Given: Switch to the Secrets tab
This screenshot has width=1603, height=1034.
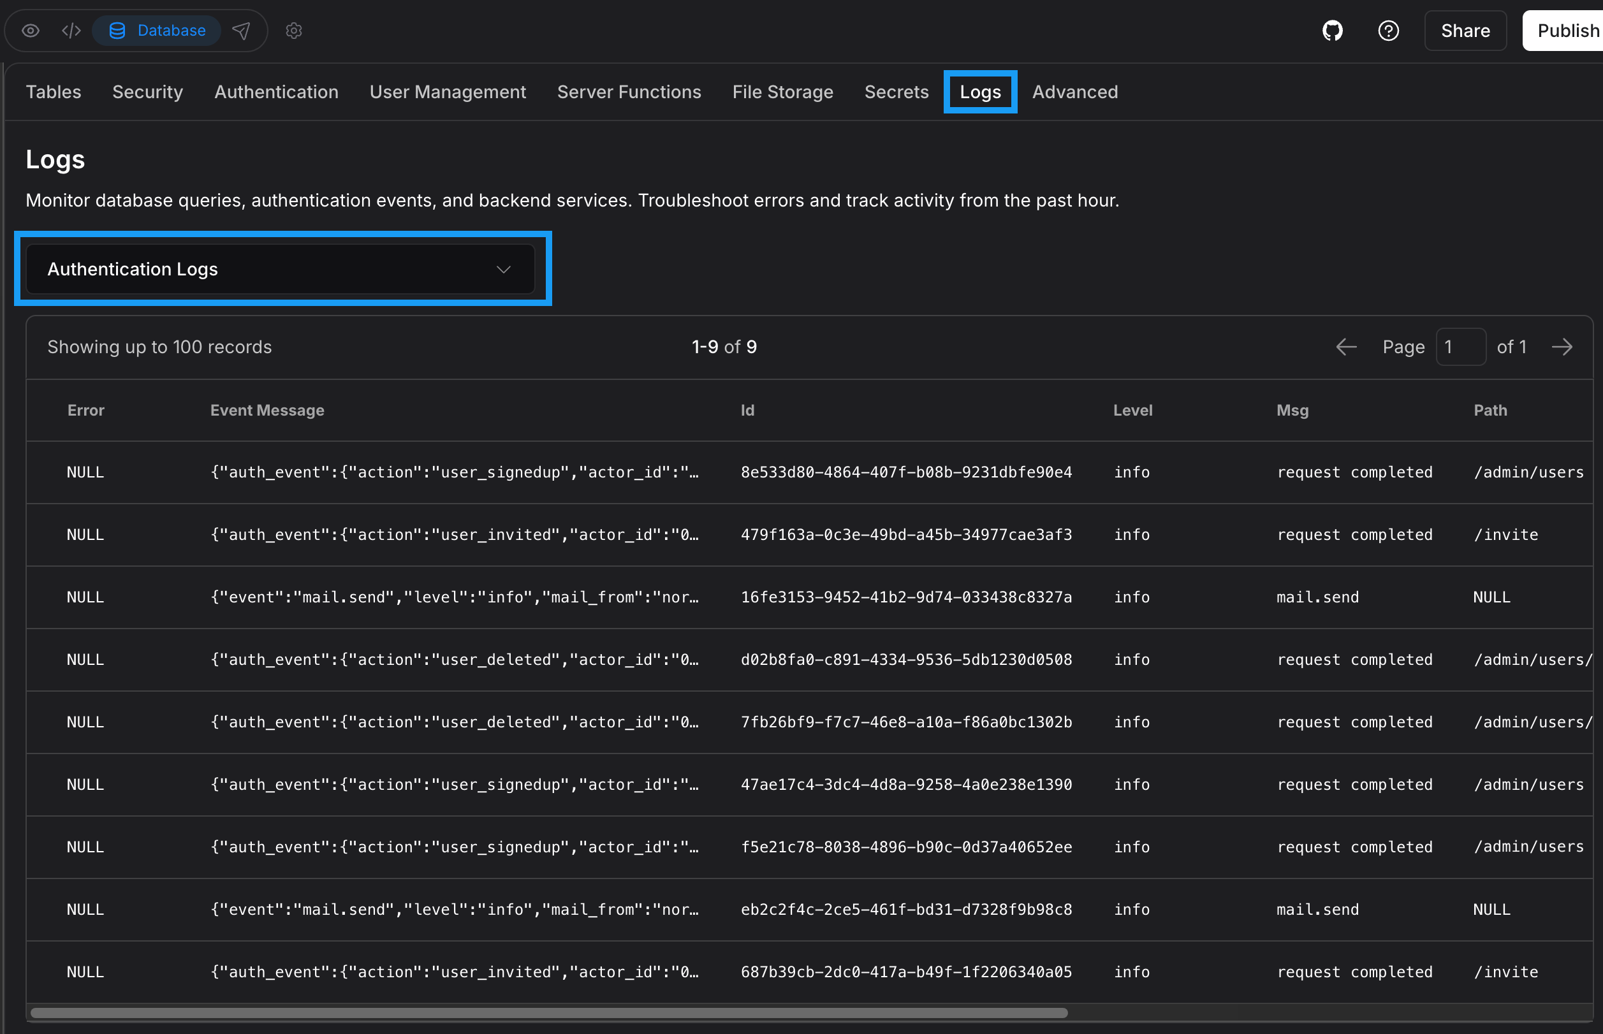Looking at the screenshot, I should point(897,92).
